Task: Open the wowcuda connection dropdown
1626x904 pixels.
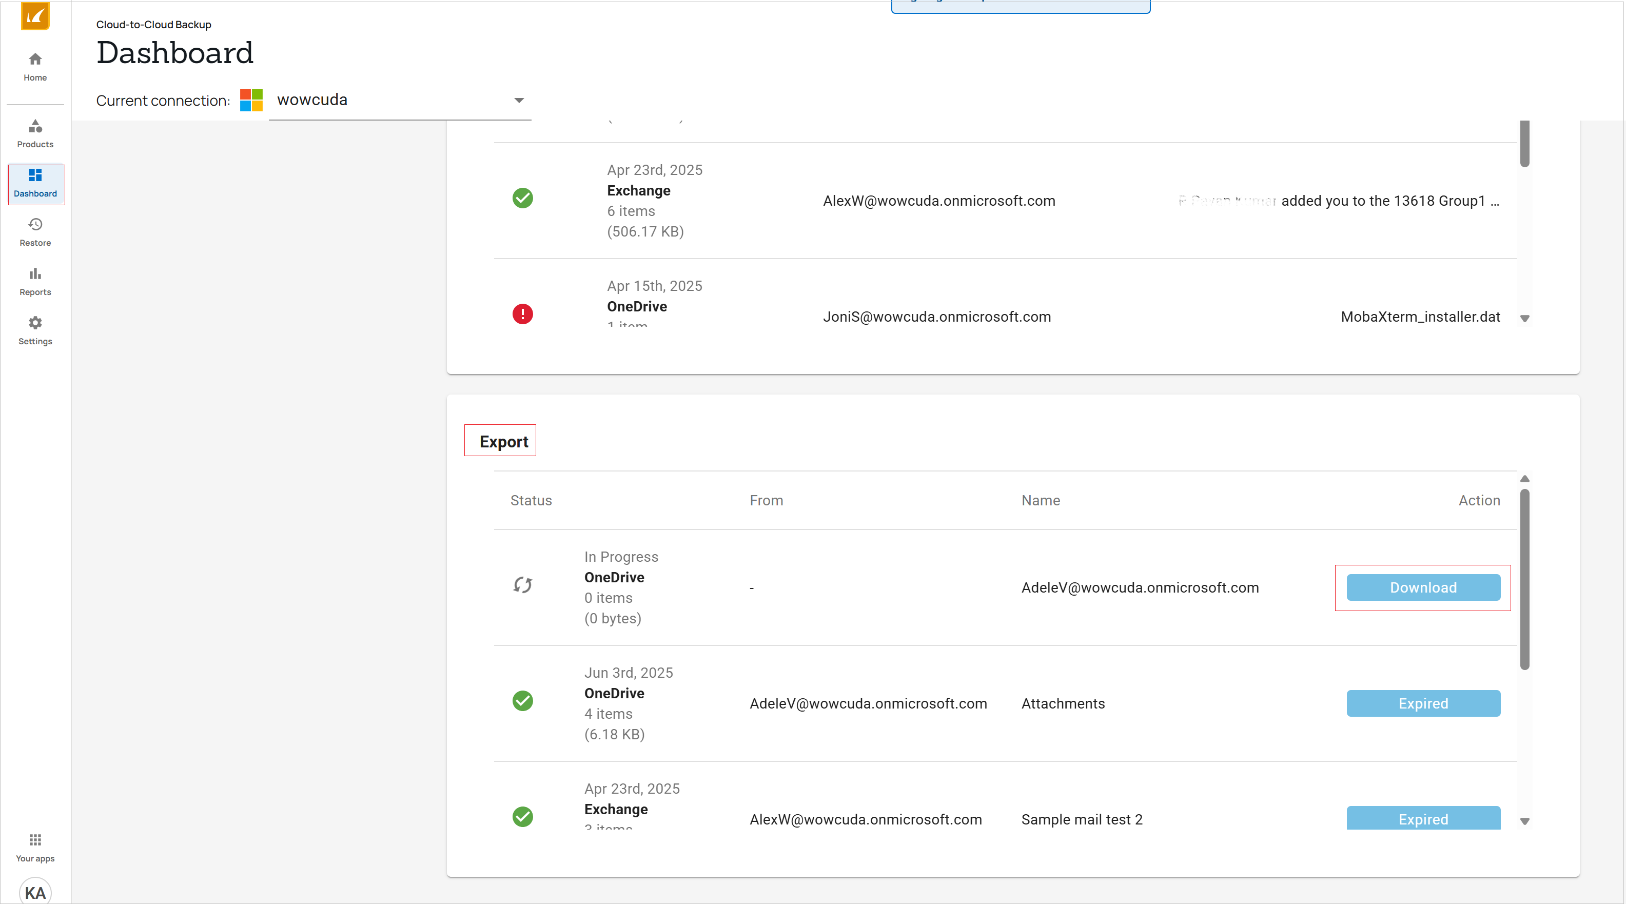Action: pos(400,101)
